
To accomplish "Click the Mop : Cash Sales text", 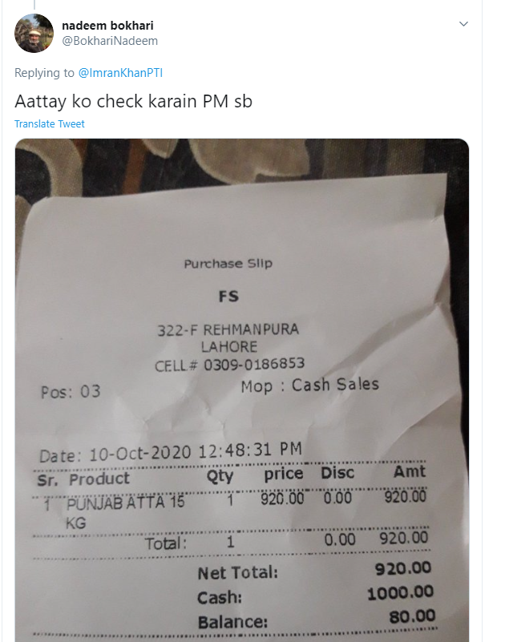I will tap(310, 386).
